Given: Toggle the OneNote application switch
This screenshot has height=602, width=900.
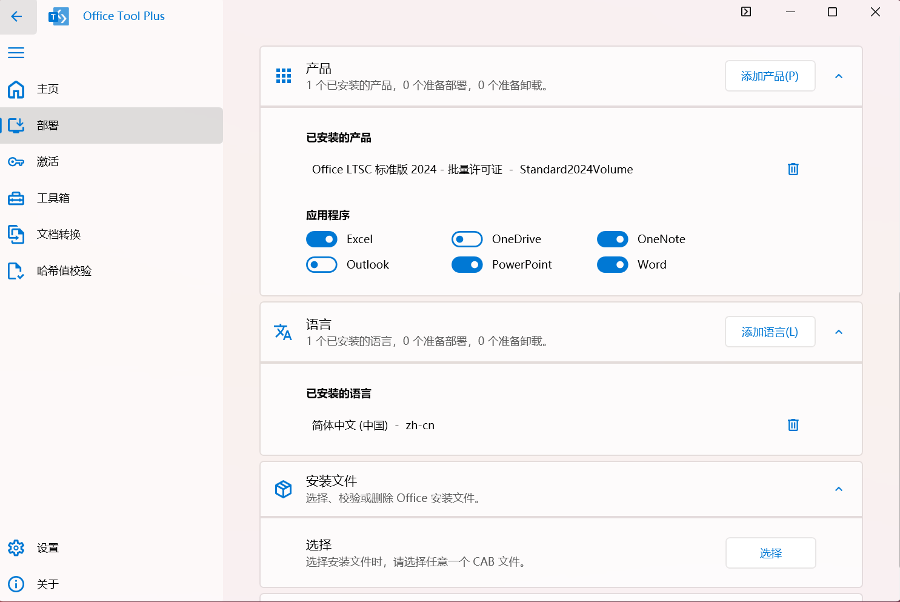Looking at the screenshot, I should pos(613,239).
